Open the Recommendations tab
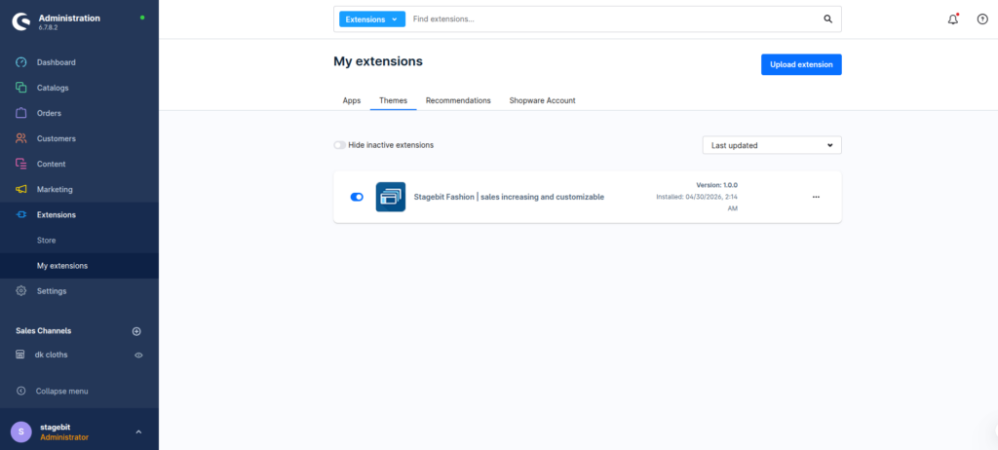The width and height of the screenshot is (998, 450). (x=458, y=100)
